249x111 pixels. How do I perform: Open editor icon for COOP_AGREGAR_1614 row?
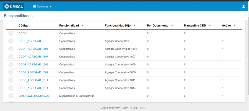[x=11, y=88]
